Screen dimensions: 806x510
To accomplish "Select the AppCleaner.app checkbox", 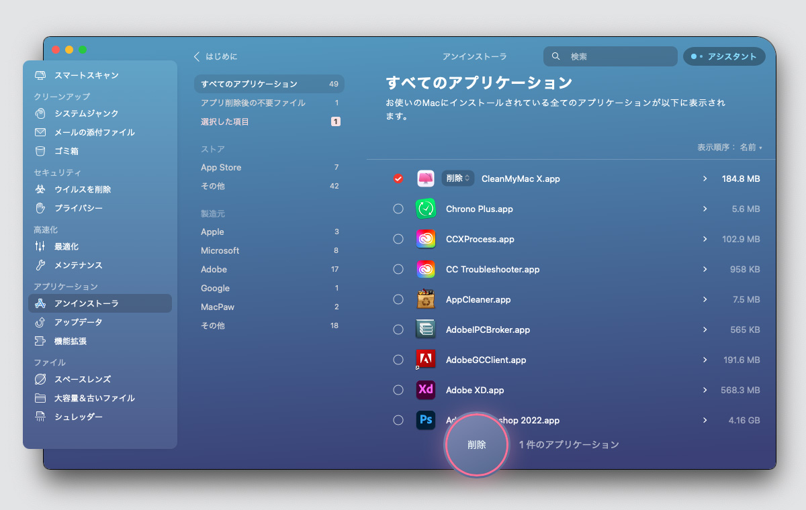I will (x=398, y=299).
